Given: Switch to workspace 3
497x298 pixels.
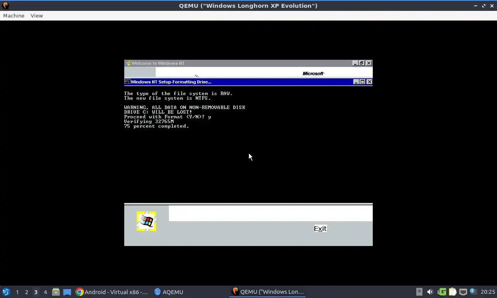Looking at the screenshot, I should (36, 292).
